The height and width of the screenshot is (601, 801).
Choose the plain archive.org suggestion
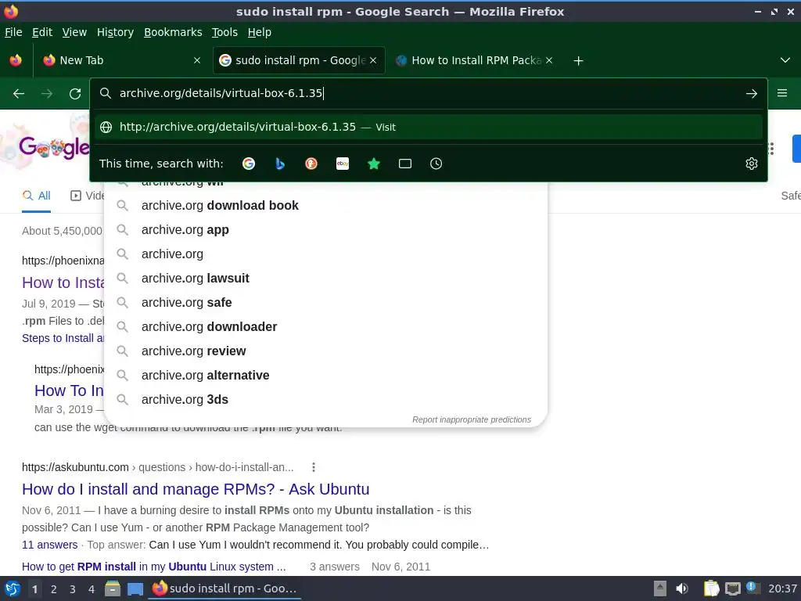[x=326, y=254]
